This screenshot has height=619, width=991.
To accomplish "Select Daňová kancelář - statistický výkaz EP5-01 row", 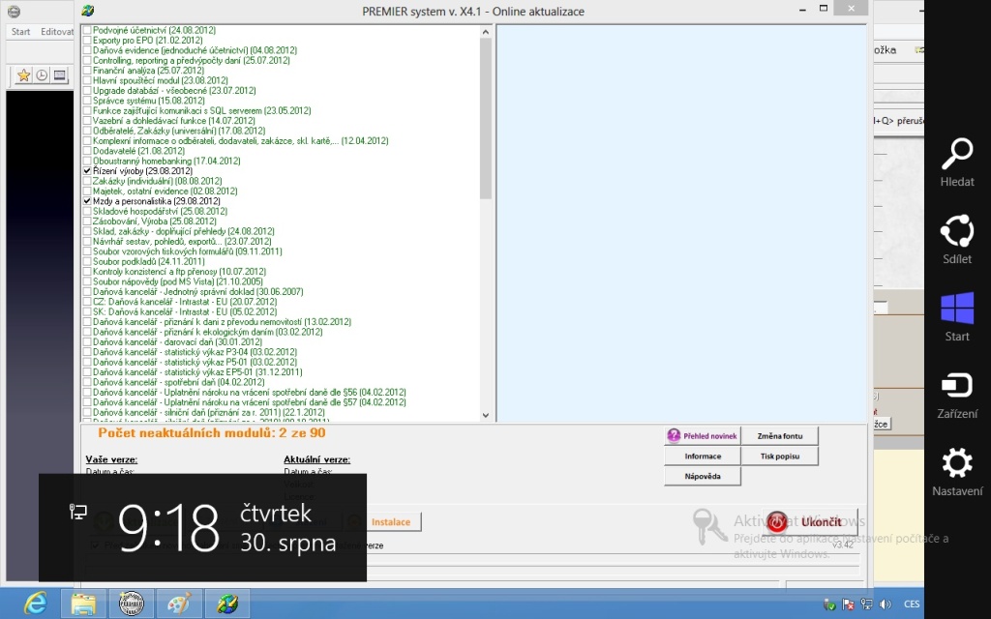I will (197, 372).
